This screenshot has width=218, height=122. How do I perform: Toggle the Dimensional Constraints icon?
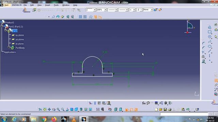[x=100, y=17]
